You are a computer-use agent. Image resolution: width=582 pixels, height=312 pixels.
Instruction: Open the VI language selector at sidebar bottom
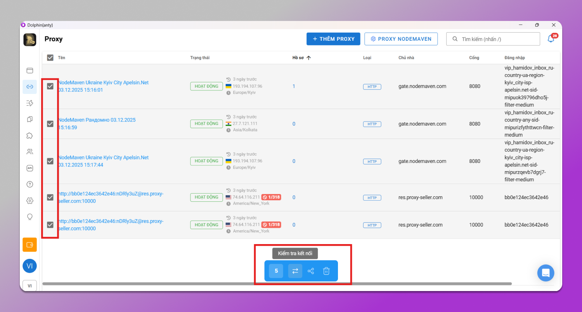point(29,286)
